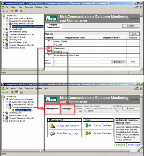The image size is (144, 156).
Task: Click quimby.File System Service icon in Plug-ins Configuration window
Action: click(10, 21)
